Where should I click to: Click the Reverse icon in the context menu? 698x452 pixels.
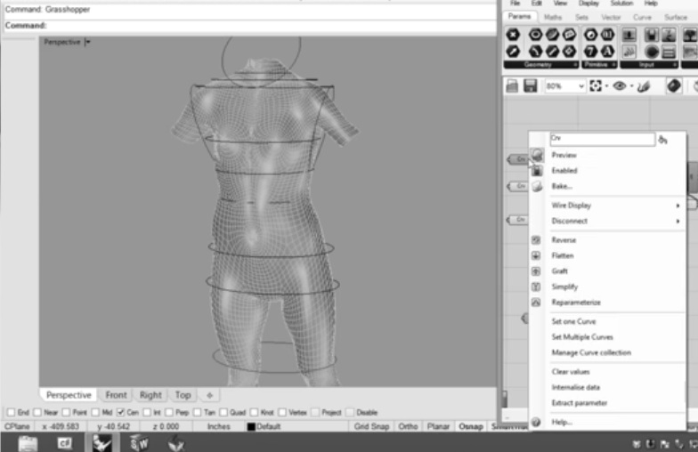point(536,240)
